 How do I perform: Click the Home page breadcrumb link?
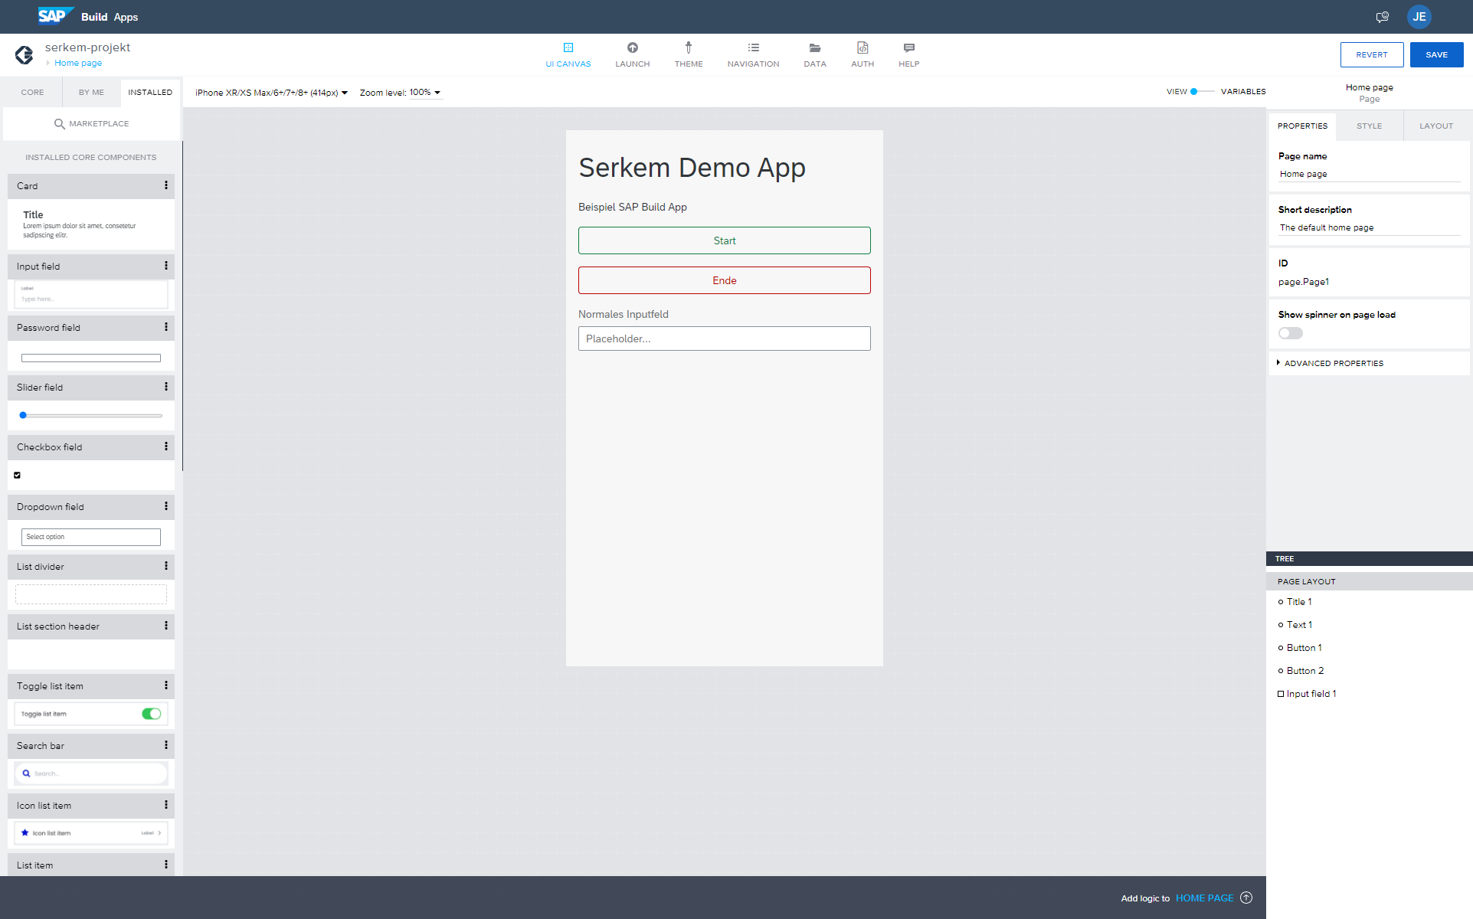pyautogui.click(x=78, y=64)
